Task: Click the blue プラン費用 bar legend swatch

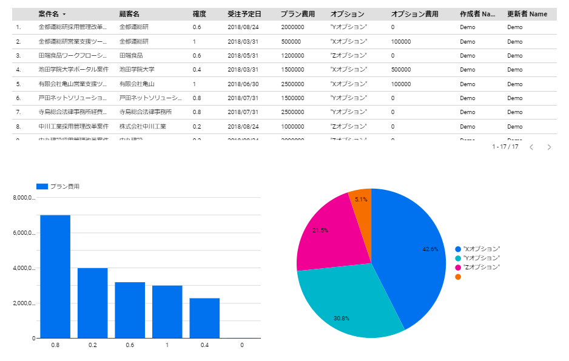Action: (x=42, y=186)
